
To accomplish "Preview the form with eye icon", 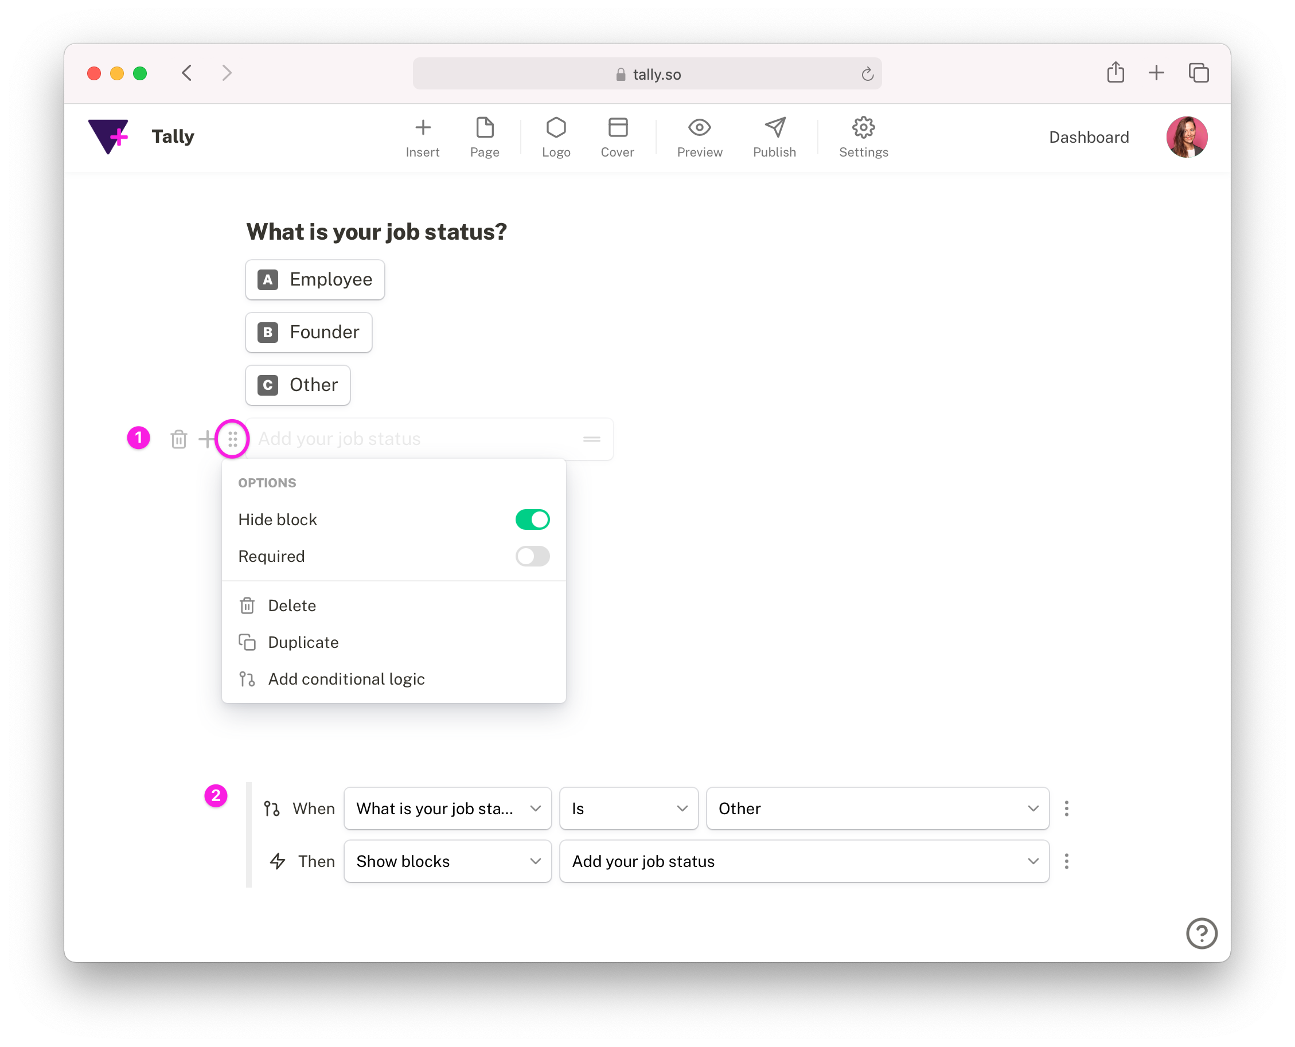I will (699, 138).
